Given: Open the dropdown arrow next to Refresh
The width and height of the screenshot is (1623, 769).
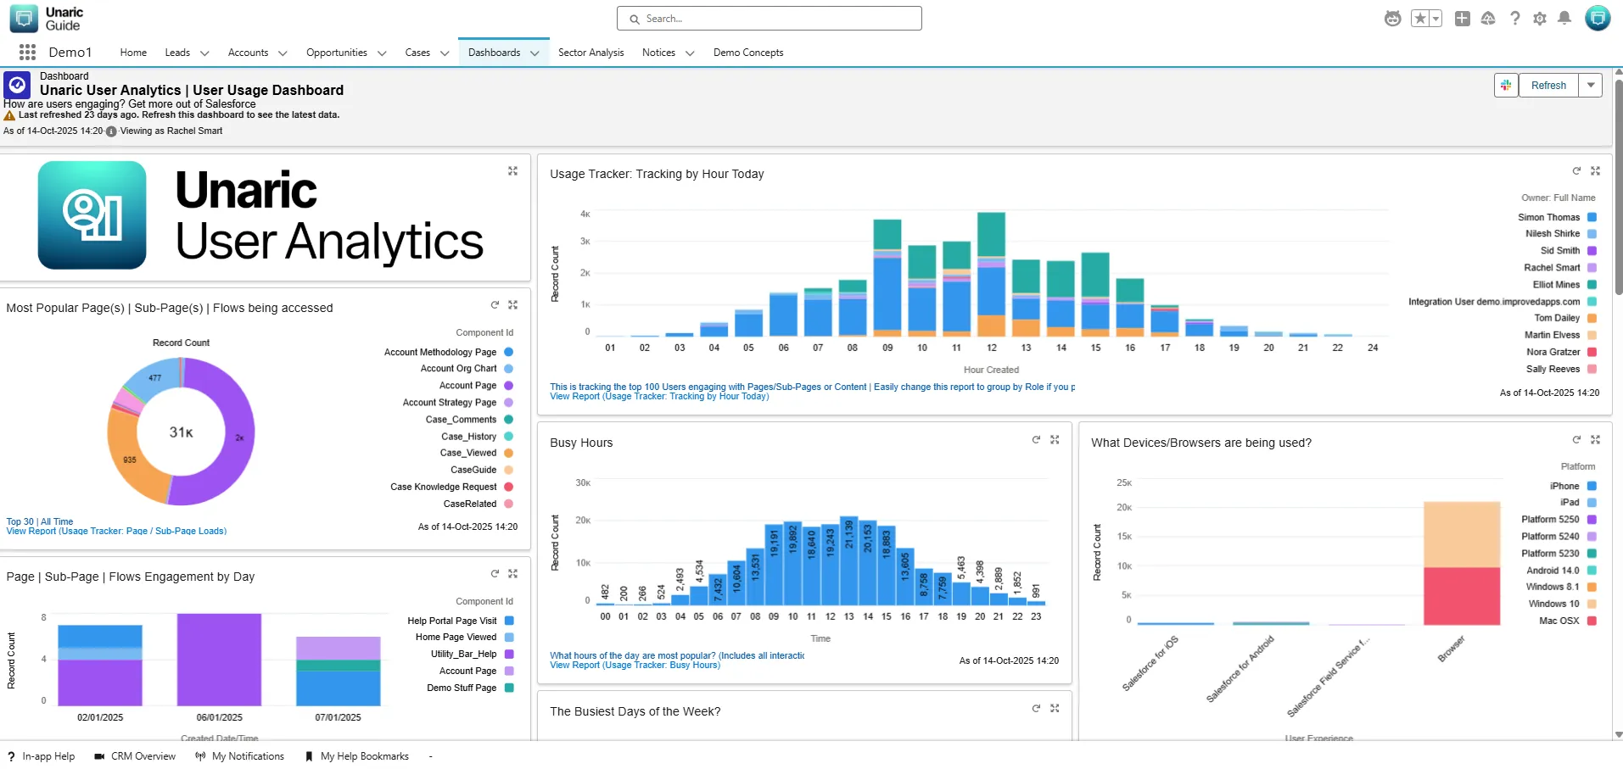Looking at the screenshot, I should coord(1591,86).
